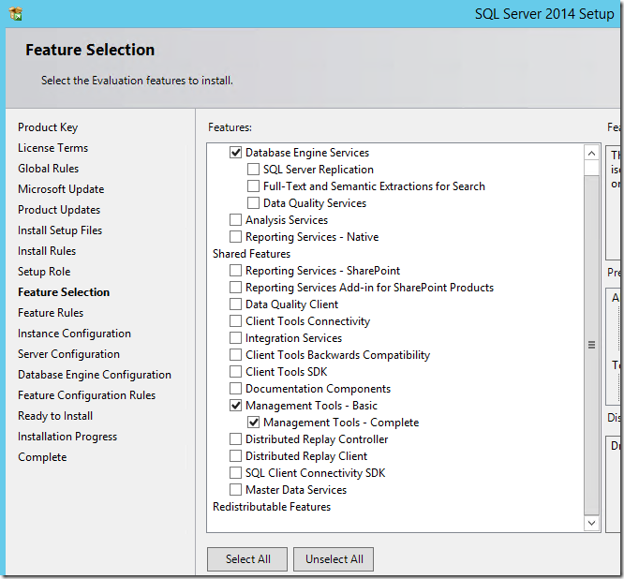Check Distributed Replay Client
The width and height of the screenshot is (624, 579).
point(235,456)
